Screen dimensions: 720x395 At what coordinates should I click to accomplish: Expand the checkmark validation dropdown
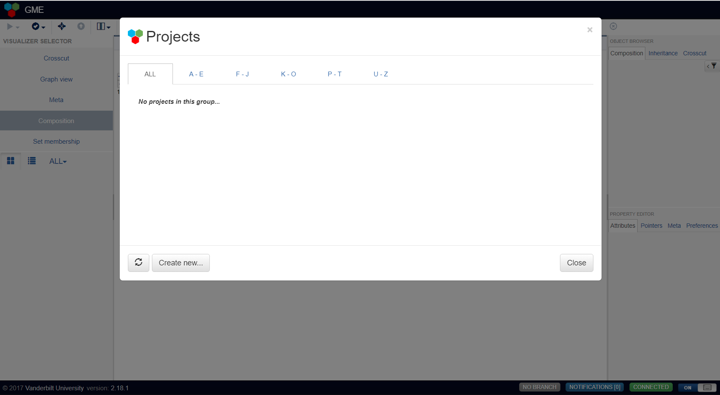pyautogui.click(x=38, y=27)
